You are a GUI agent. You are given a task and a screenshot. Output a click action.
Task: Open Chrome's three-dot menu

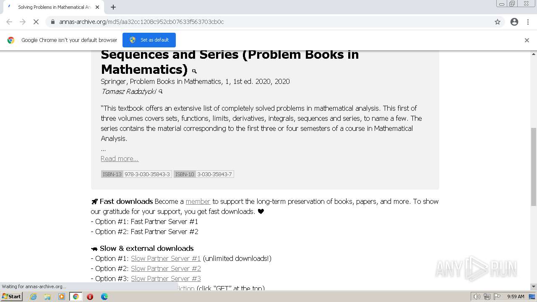(528, 22)
